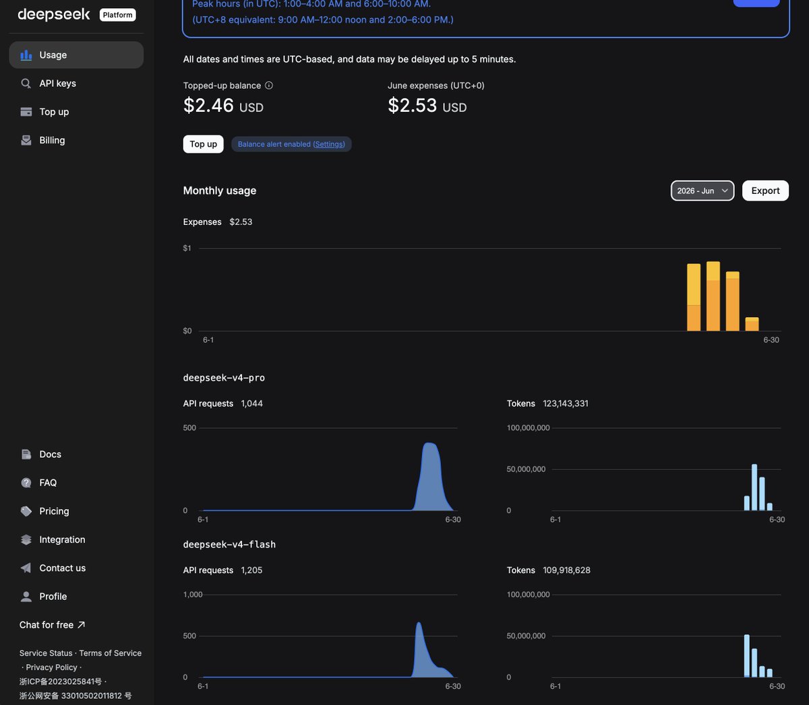809x705 pixels.
Task: Click the blue button in the peak hours banner
Action: (x=756, y=3)
